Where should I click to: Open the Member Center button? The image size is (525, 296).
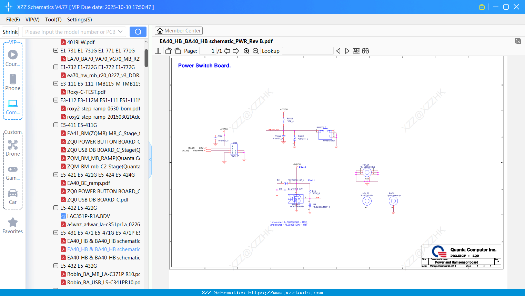tap(179, 31)
